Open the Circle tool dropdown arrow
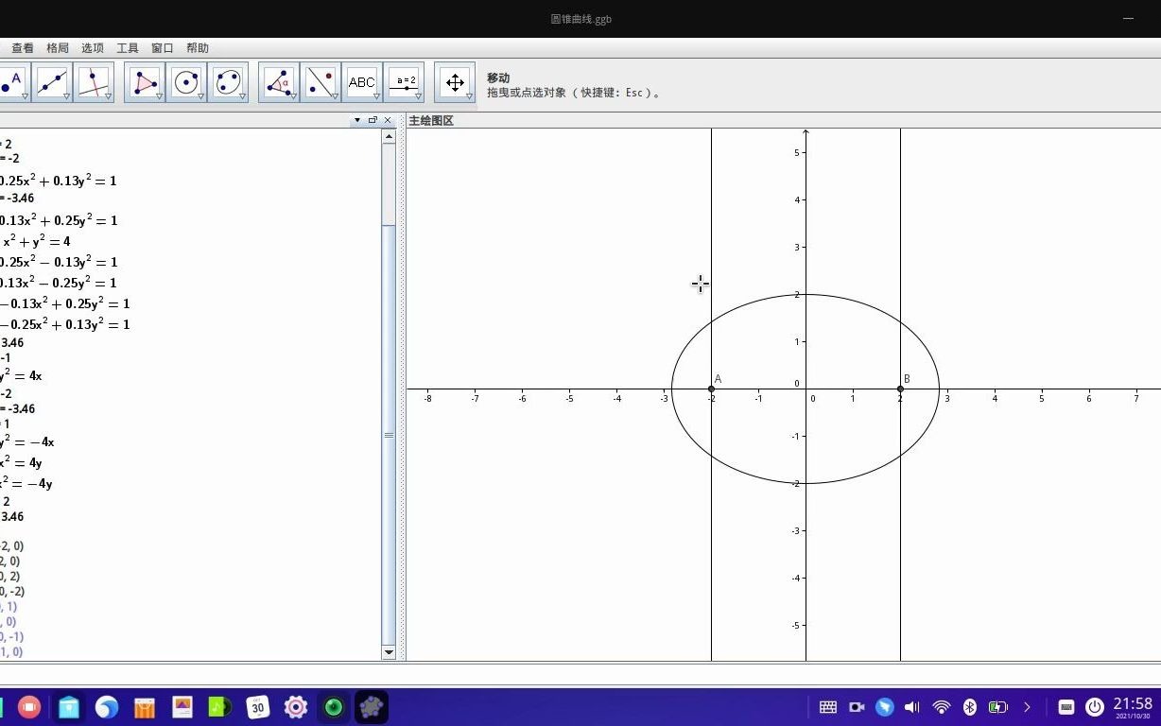 (x=200, y=97)
